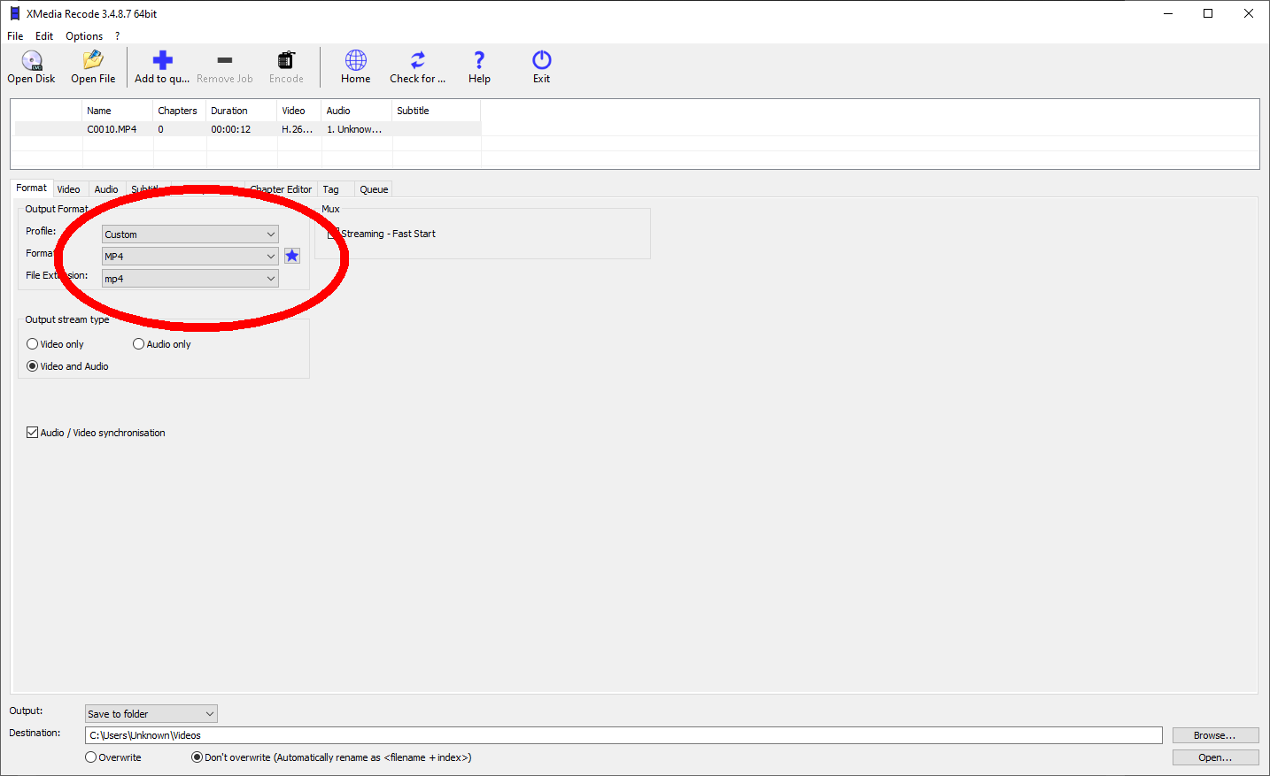Expand the Output Save to folder dropdown
This screenshot has height=776, width=1270.
click(x=151, y=714)
